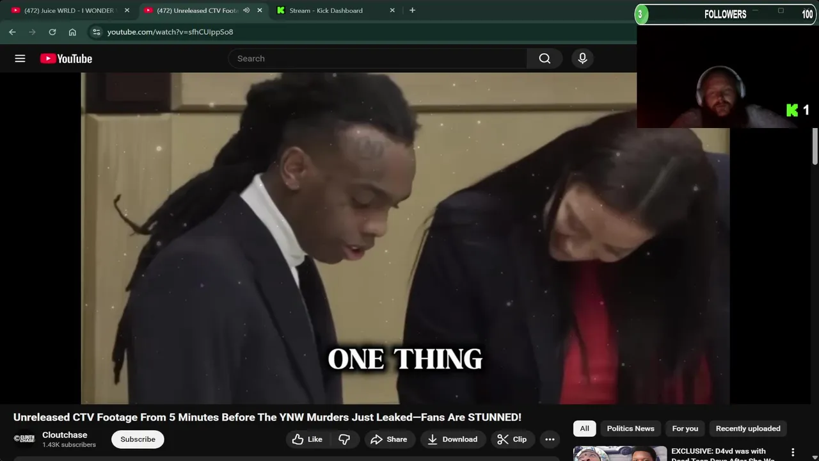
Task: Open EXCLUSIVE: D4vd video title
Action: pyautogui.click(x=724, y=454)
